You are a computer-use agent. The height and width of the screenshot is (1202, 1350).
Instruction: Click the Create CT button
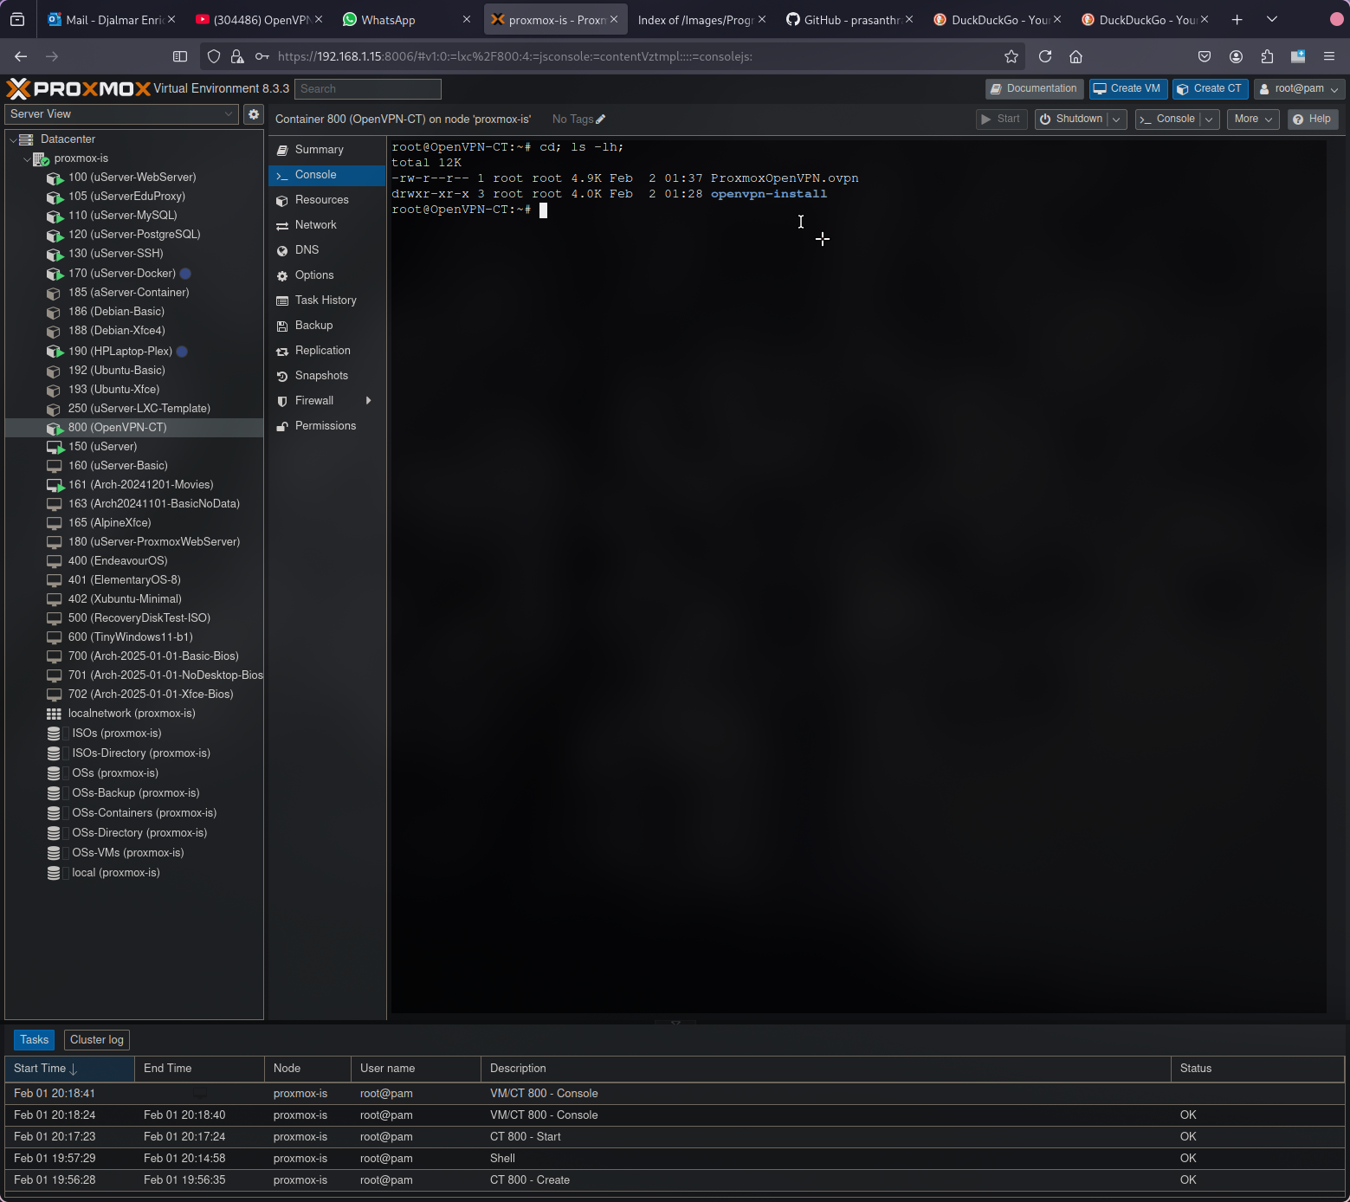[x=1210, y=89]
